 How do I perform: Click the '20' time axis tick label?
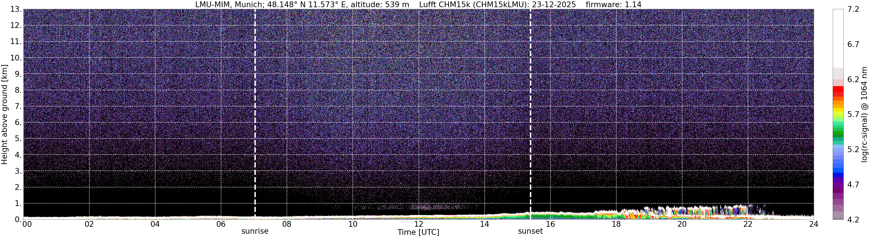(x=682, y=224)
